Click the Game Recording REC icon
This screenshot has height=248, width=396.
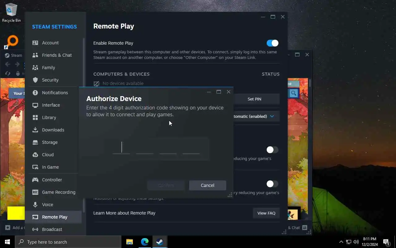point(35,192)
